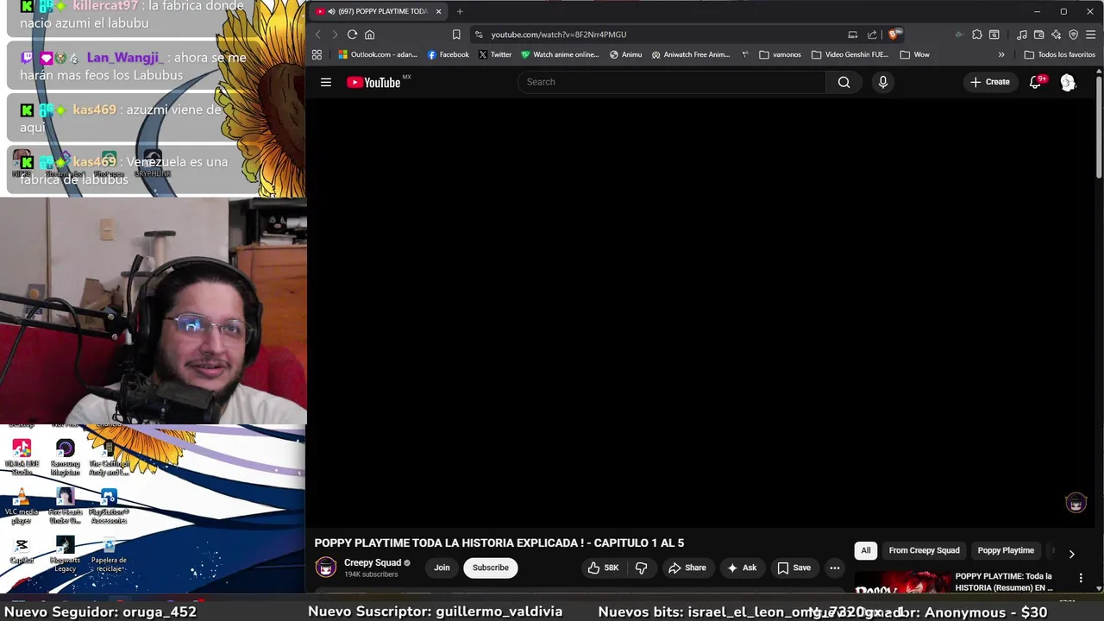The width and height of the screenshot is (1104, 621).
Task: Open Brave main hamburger menu
Action: [x=1091, y=34]
